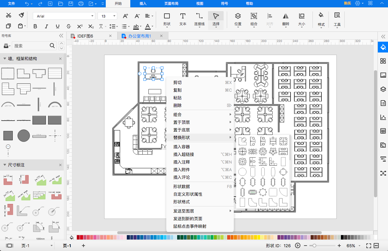Toggle italic formatting
Screen dimensions: 388x251
coord(46,26)
